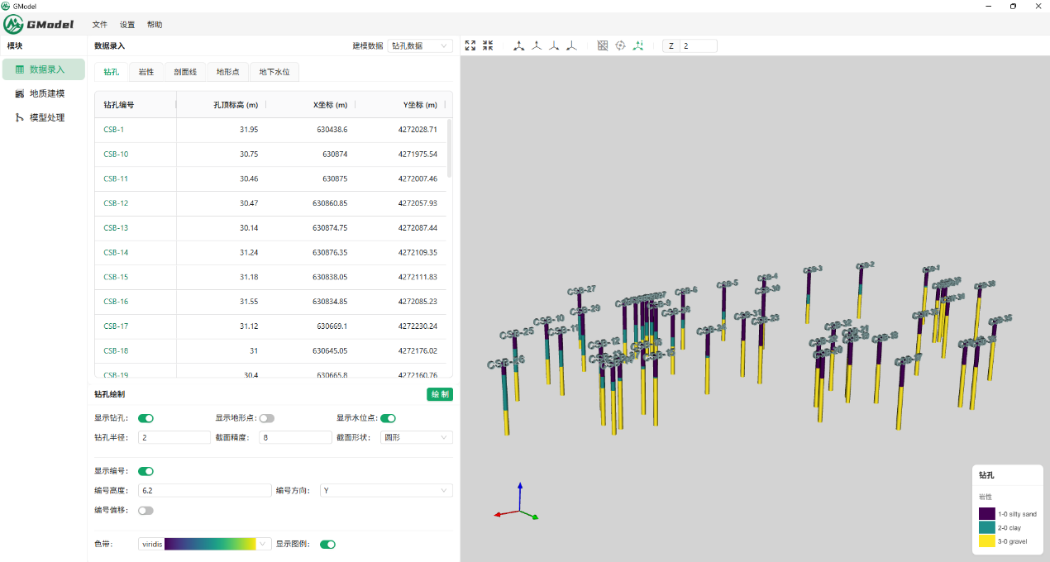The width and height of the screenshot is (1050, 562).
Task: Open the 建模数据 dropdown showing 钻孔数据
Action: (420, 46)
